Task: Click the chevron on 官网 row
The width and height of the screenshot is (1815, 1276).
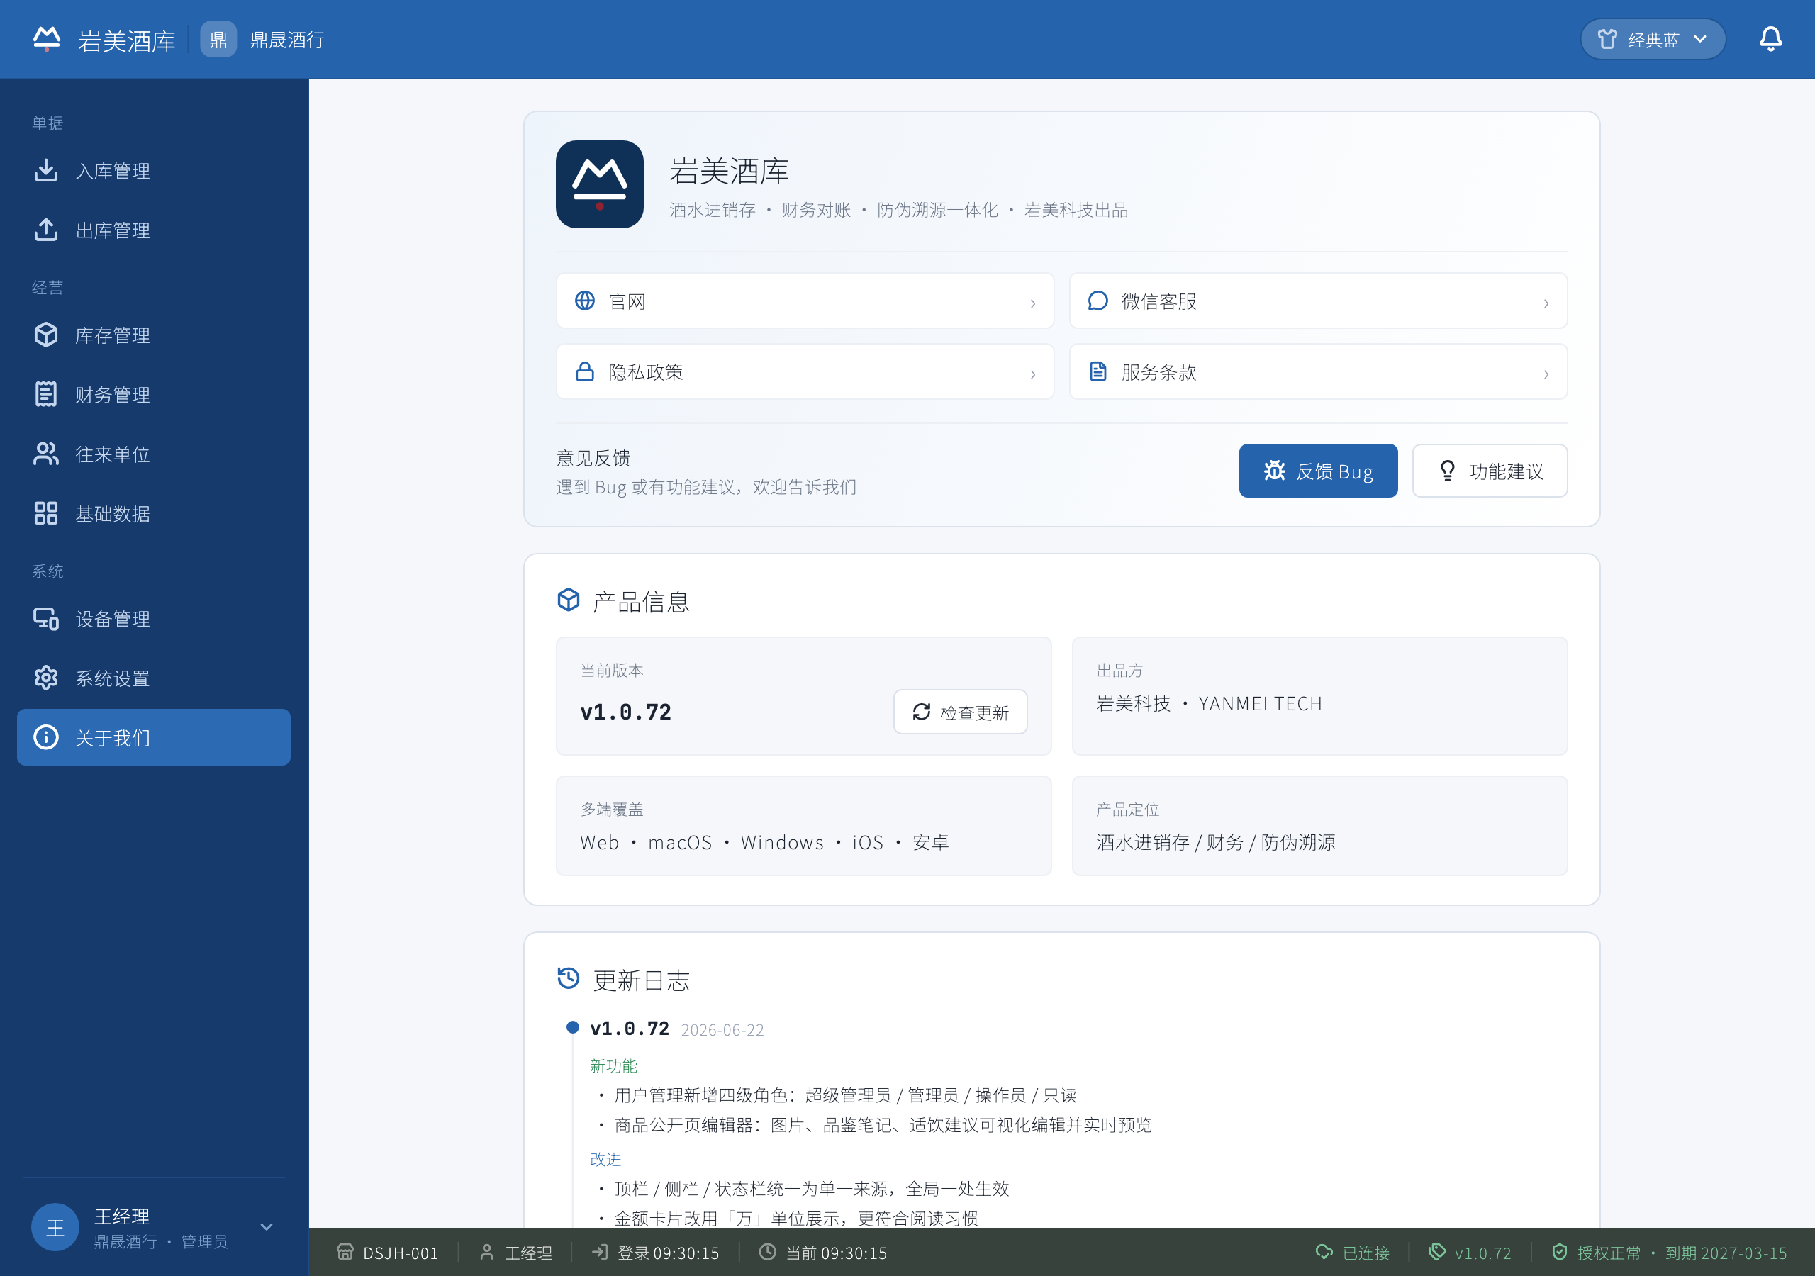Action: tap(1032, 303)
